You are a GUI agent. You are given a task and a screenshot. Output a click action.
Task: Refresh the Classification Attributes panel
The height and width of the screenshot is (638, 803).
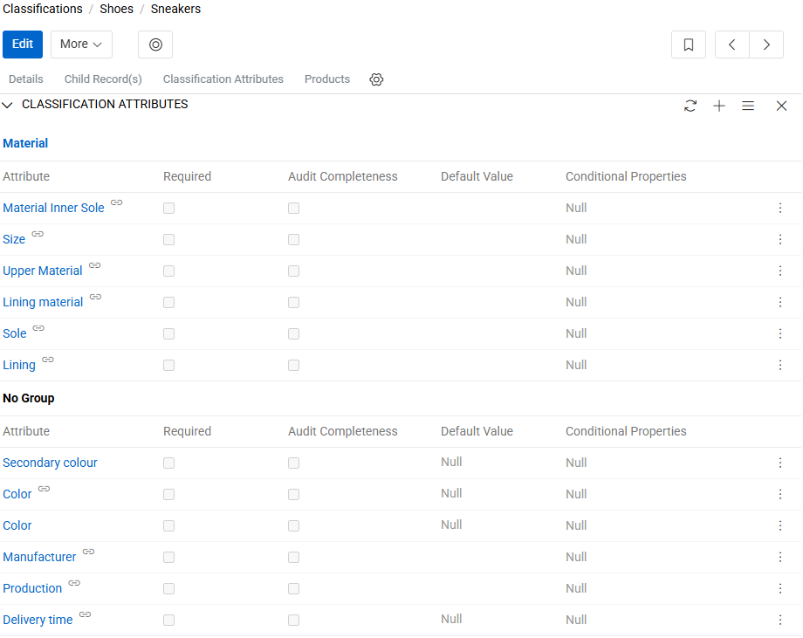point(690,106)
